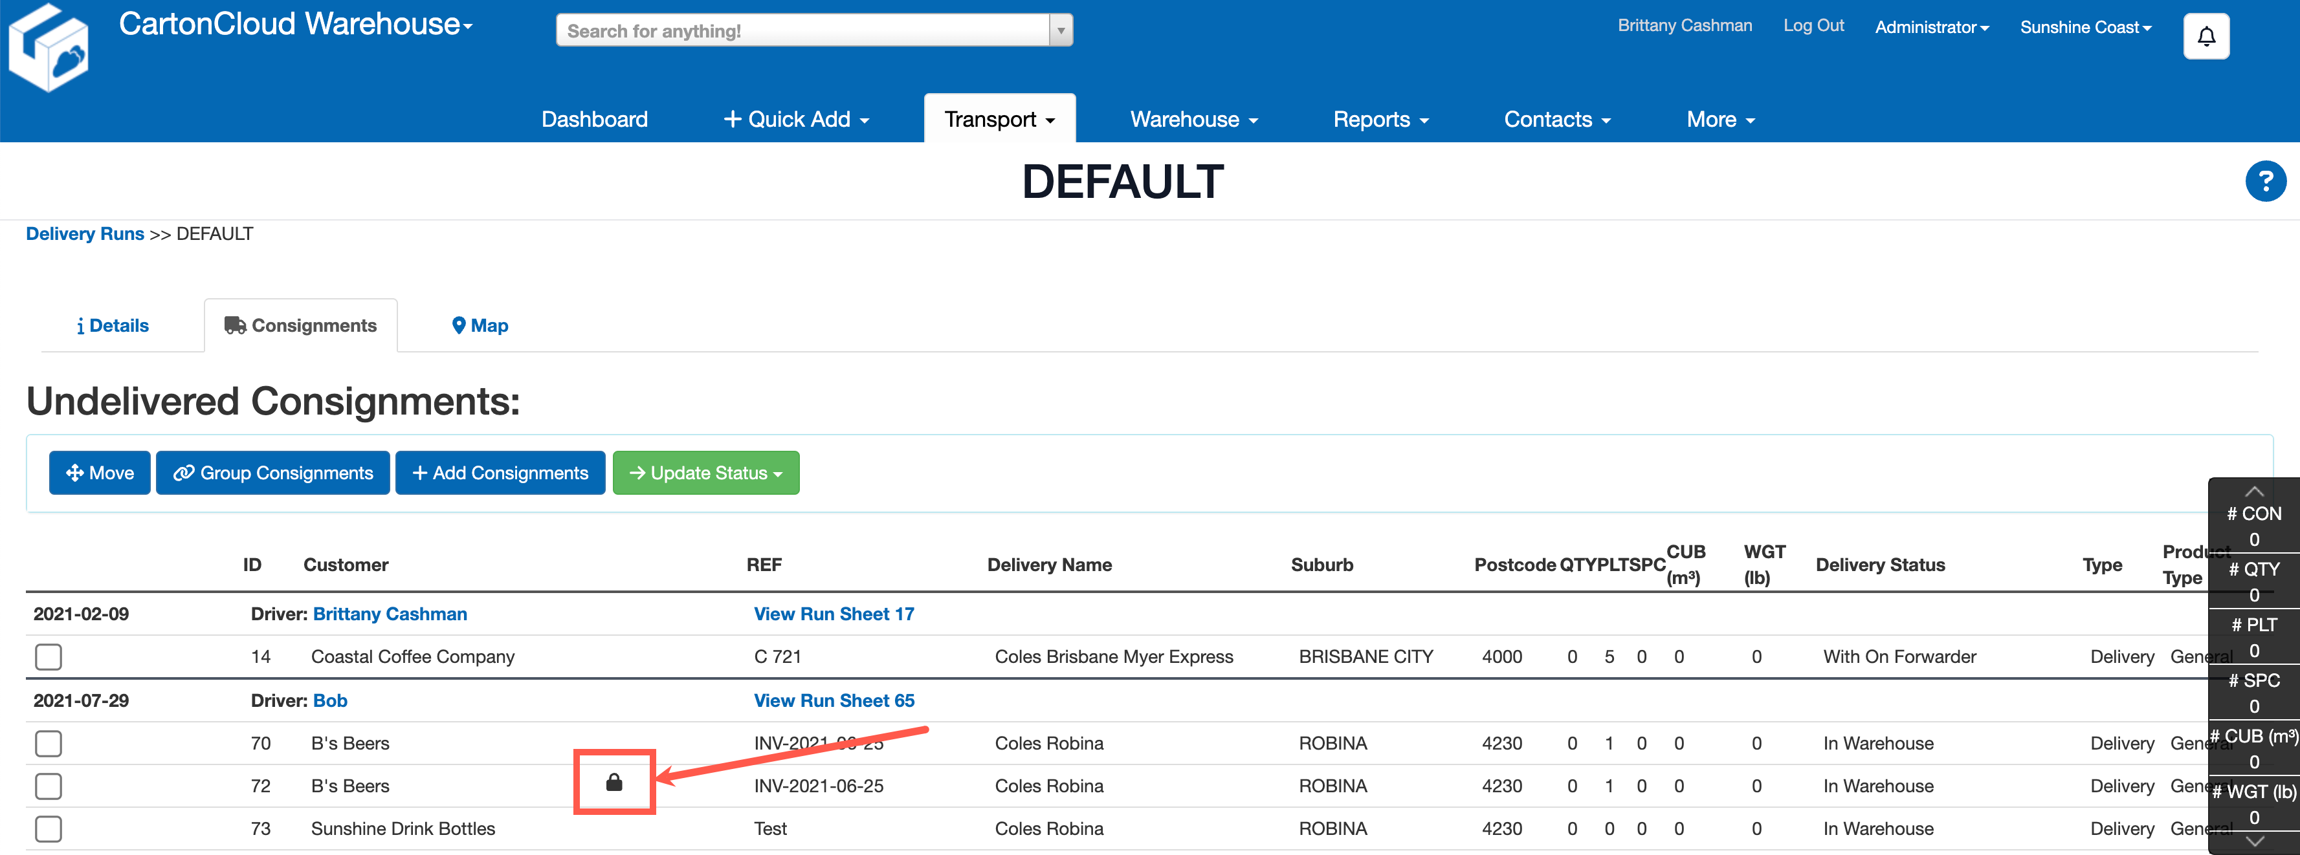This screenshot has width=2300, height=855.
Task: Click the Search for anything field
Action: point(804,31)
